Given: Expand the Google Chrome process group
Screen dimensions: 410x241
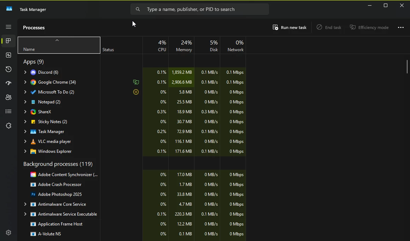Looking at the screenshot, I should [25, 82].
